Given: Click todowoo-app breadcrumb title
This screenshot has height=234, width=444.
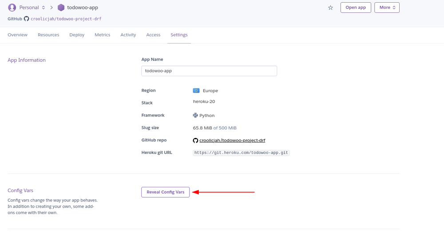Looking at the screenshot, I should (x=83, y=8).
